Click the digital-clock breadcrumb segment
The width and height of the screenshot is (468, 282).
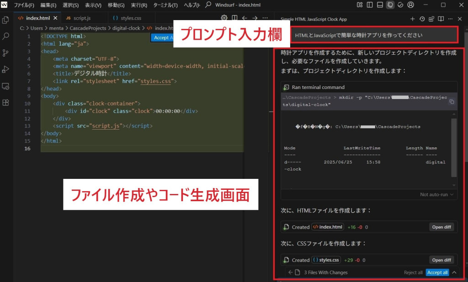click(126, 28)
